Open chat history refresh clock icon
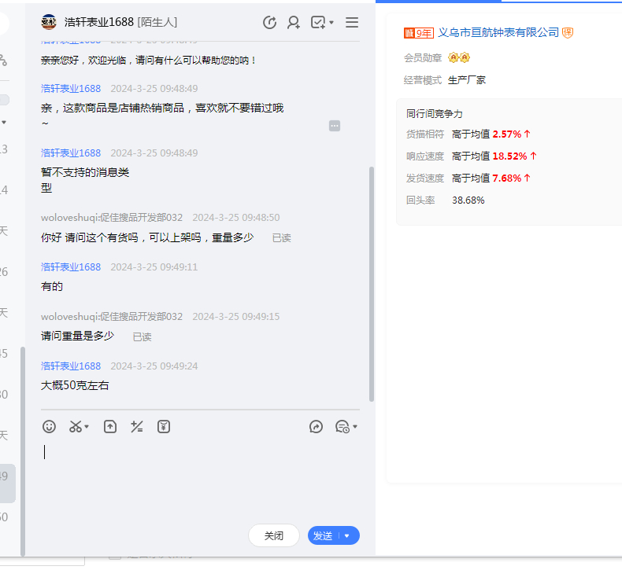 point(269,23)
